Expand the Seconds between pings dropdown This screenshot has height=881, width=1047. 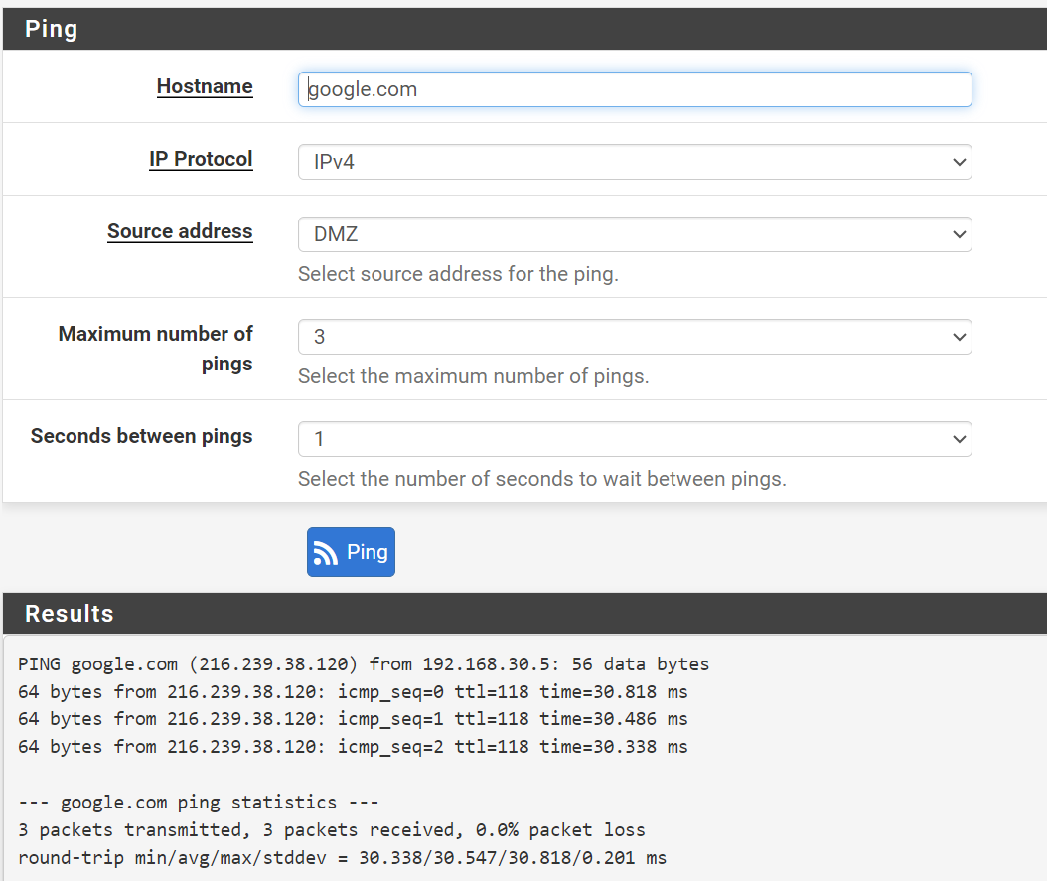635,439
